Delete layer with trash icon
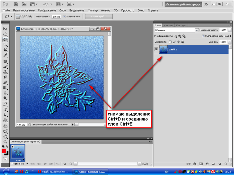The image size is (234, 175). [226, 164]
